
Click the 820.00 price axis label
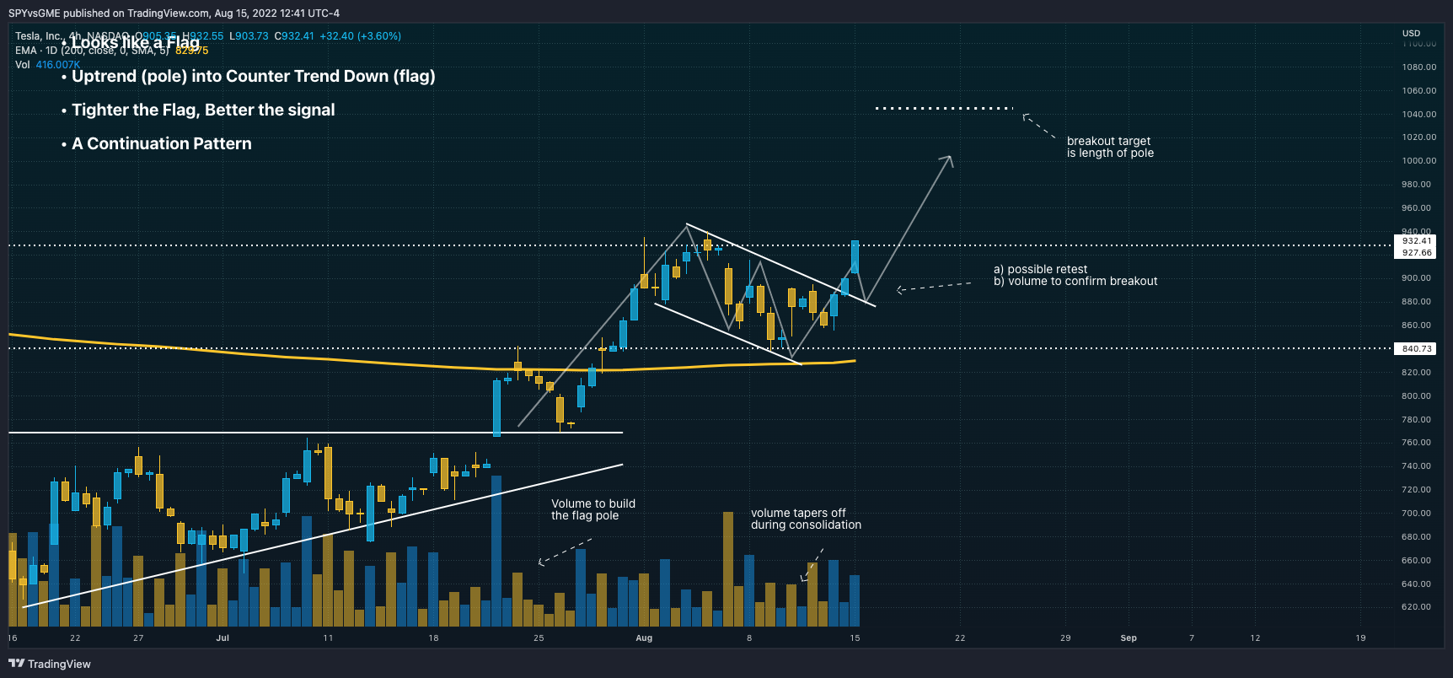[x=1416, y=372]
